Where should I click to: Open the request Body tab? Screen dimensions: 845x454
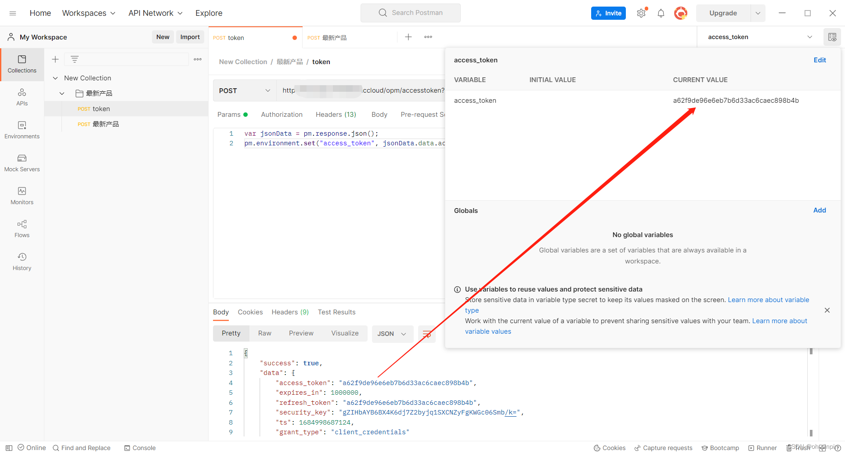pos(379,115)
